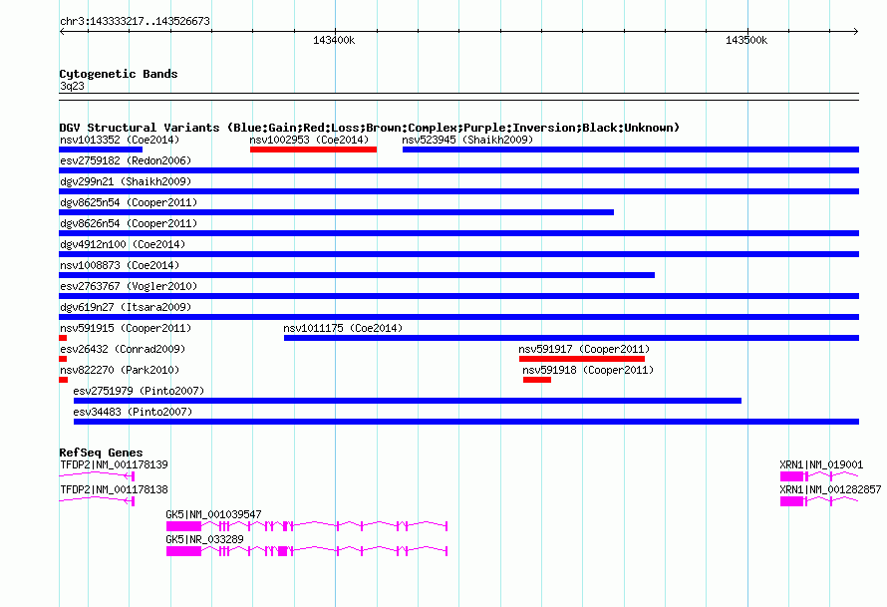Click the 143500k ruler tick label
The image size is (887, 607).
[746, 41]
